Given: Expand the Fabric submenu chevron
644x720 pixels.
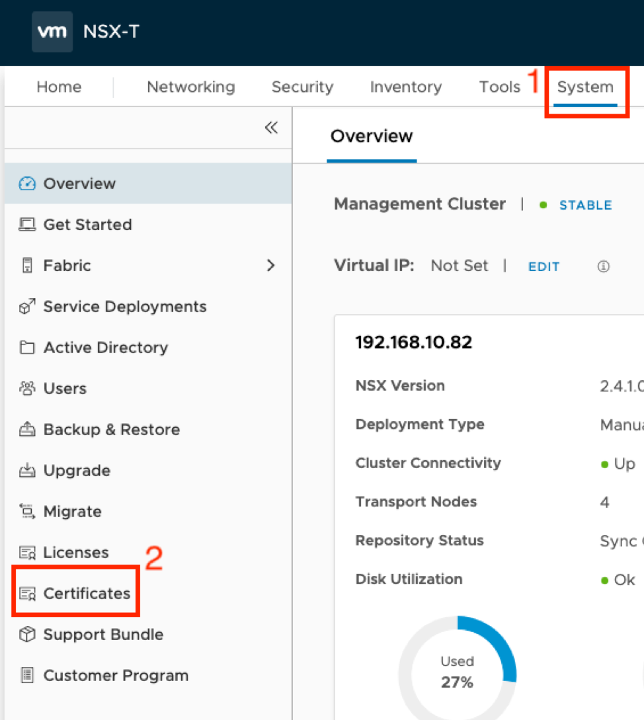Looking at the screenshot, I should pyautogui.click(x=270, y=265).
